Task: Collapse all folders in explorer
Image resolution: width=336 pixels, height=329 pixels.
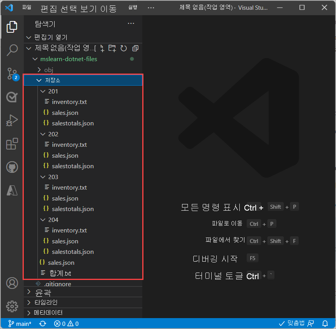Action: [135, 48]
